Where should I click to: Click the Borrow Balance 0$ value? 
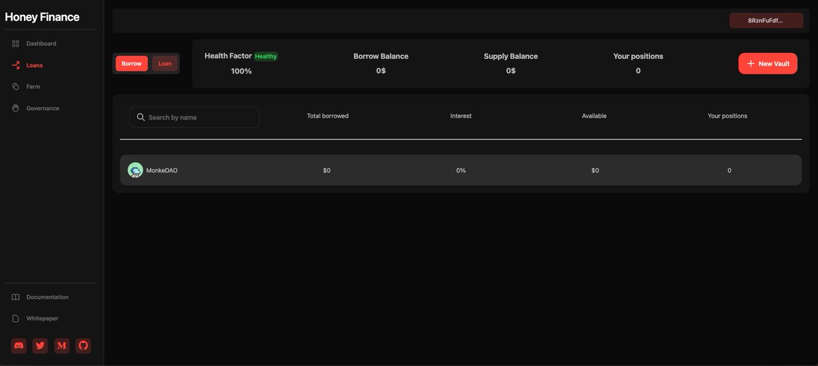click(x=381, y=71)
